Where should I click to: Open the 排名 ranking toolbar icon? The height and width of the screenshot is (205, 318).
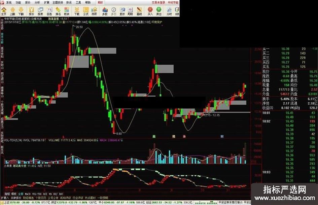coord(58,11)
